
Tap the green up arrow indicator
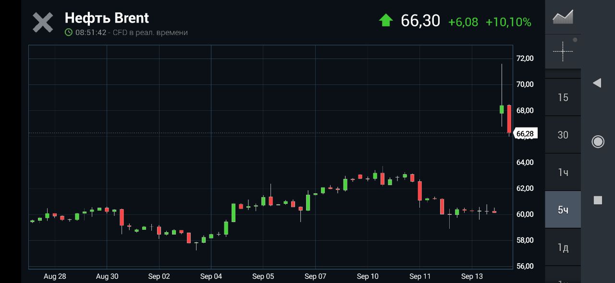click(386, 21)
